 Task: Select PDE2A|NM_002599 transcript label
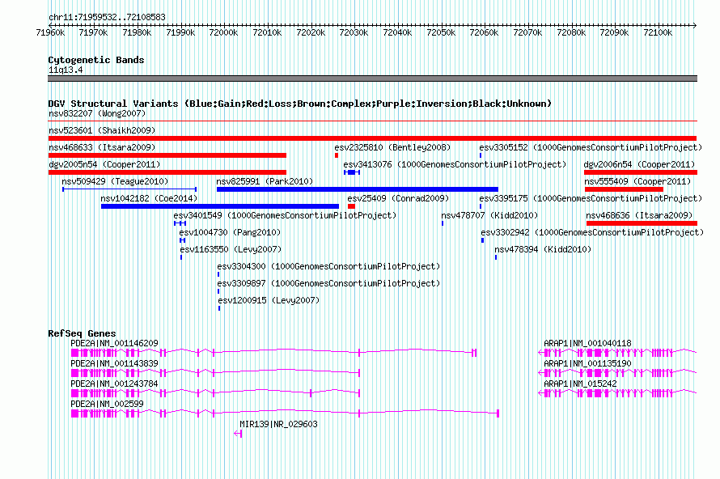(107, 404)
